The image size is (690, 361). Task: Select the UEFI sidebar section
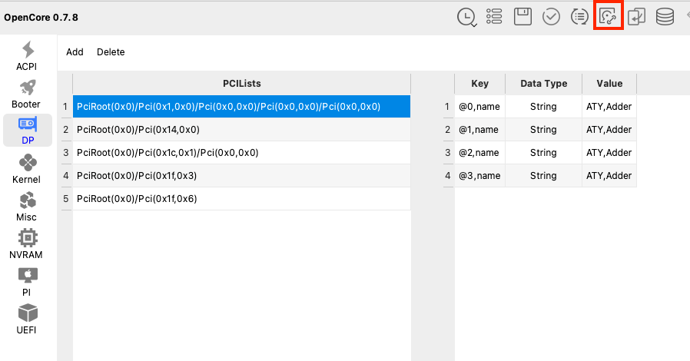click(x=28, y=320)
